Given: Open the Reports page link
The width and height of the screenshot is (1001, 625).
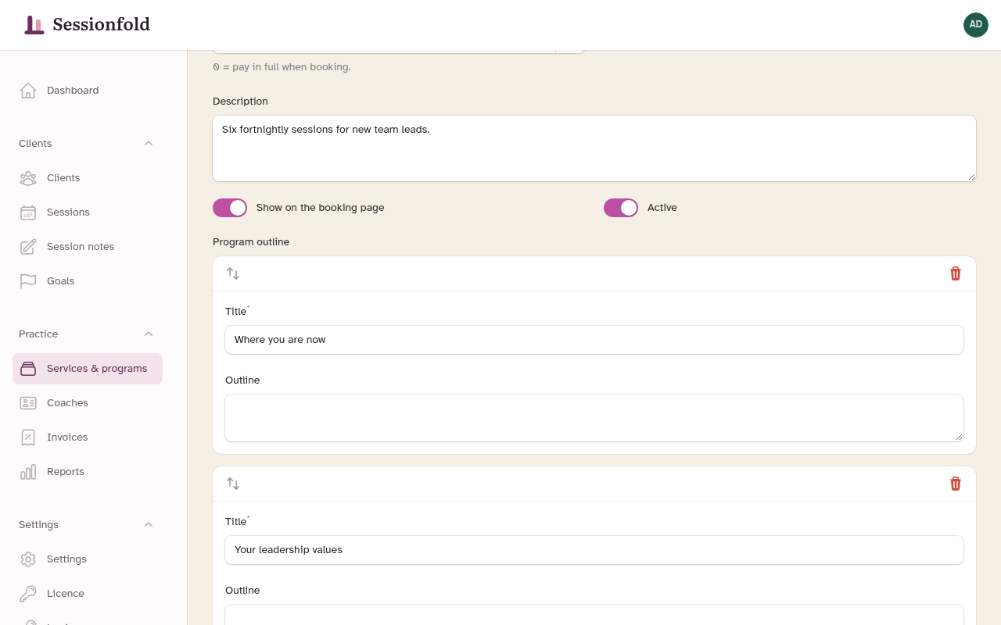Looking at the screenshot, I should tap(88, 472).
